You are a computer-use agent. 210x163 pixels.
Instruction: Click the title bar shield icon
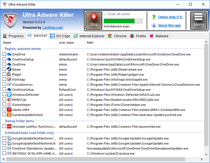point(5,4)
